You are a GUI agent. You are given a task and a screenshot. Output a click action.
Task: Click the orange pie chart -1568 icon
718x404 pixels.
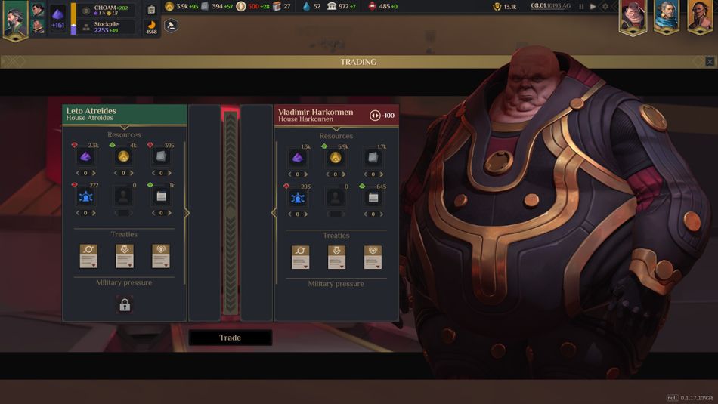(151, 27)
